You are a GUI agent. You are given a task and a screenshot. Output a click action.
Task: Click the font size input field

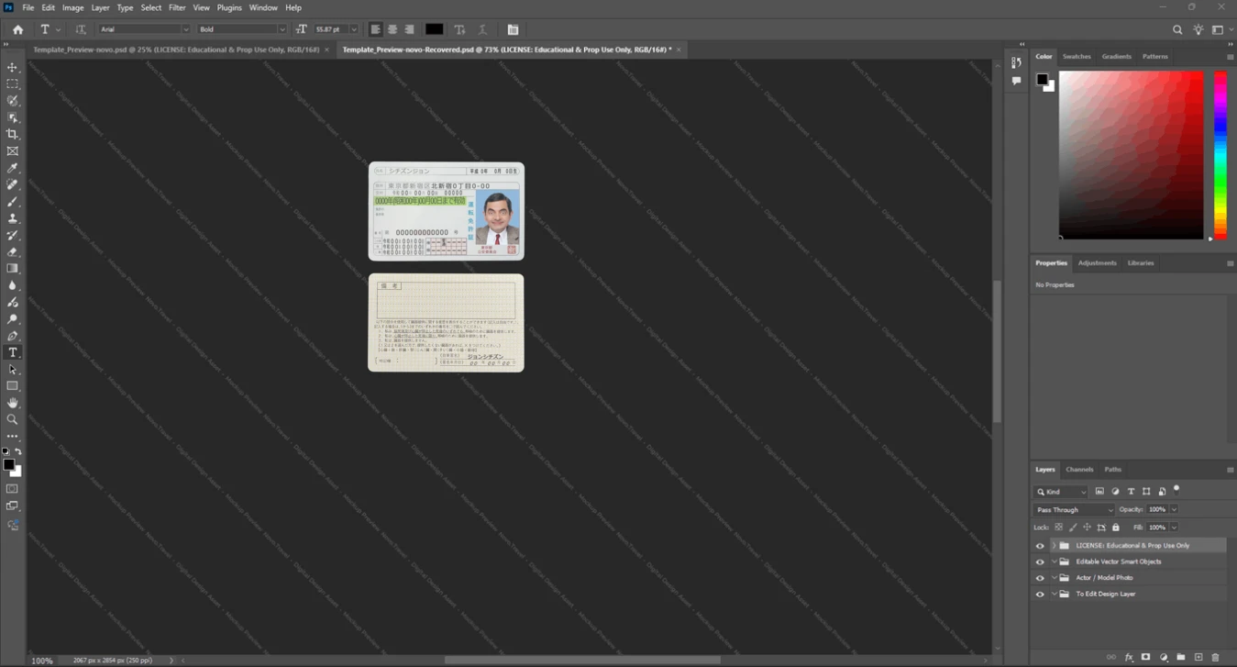(330, 29)
